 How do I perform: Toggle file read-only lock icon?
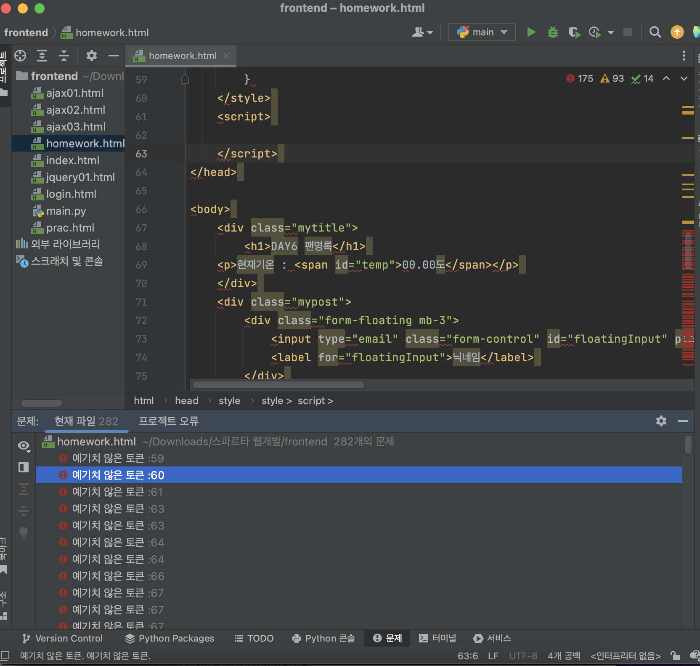click(675, 656)
